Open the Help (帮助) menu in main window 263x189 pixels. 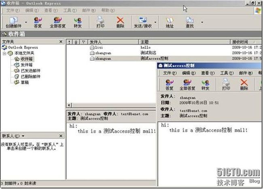coord(108,11)
